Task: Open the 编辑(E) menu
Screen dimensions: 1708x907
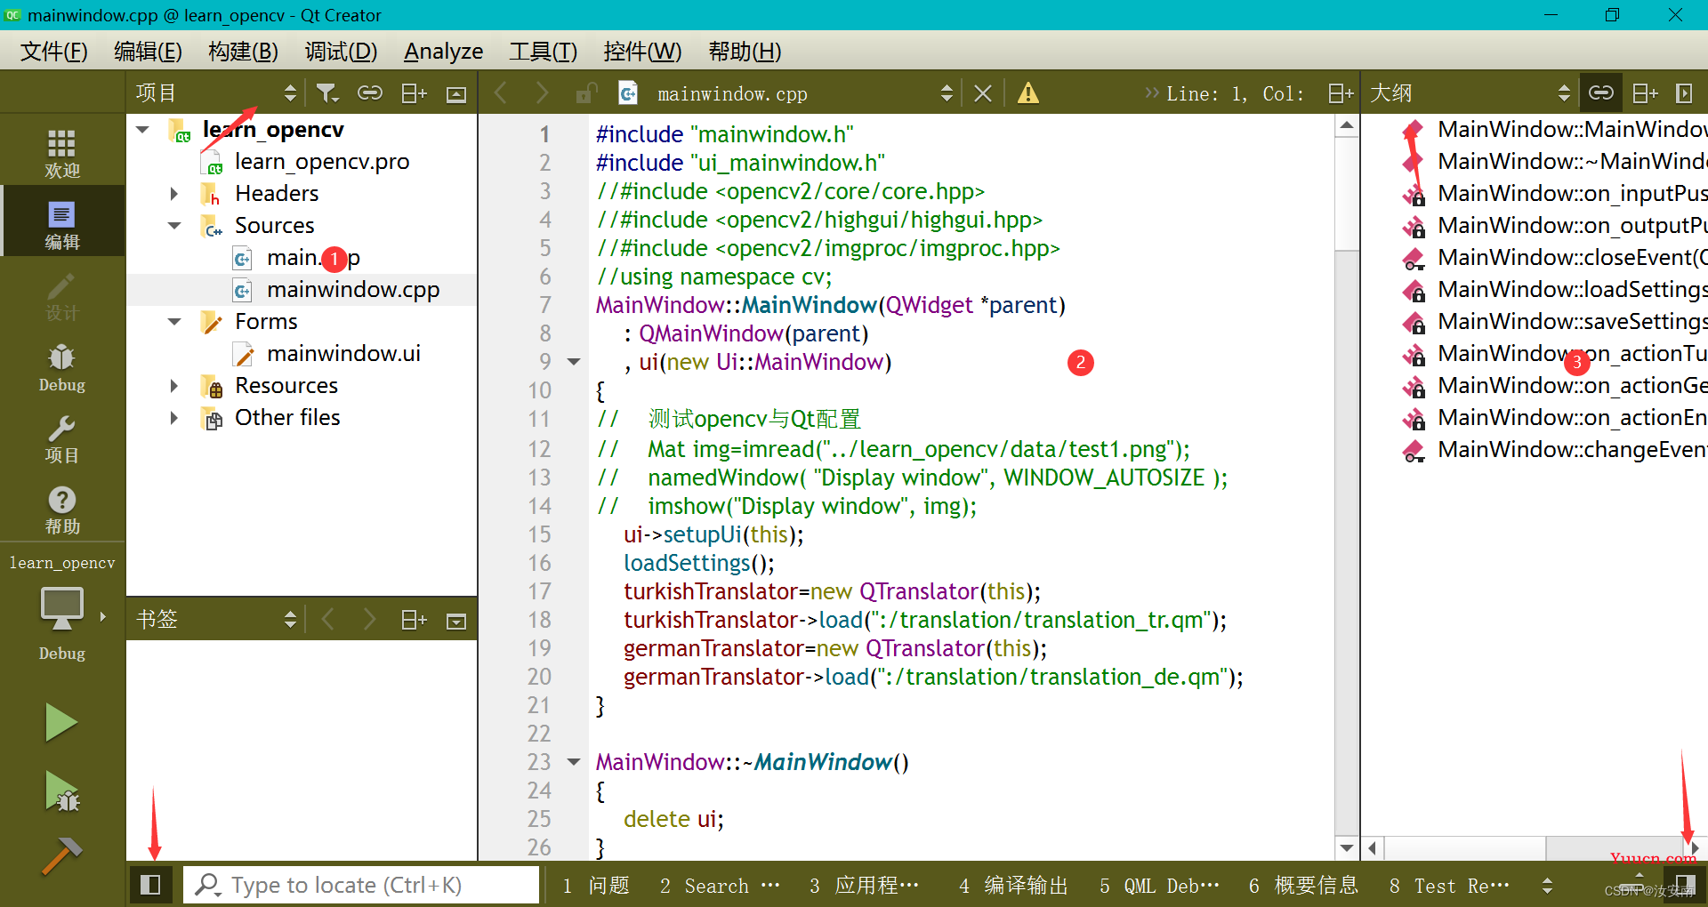Action: [148, 52]
